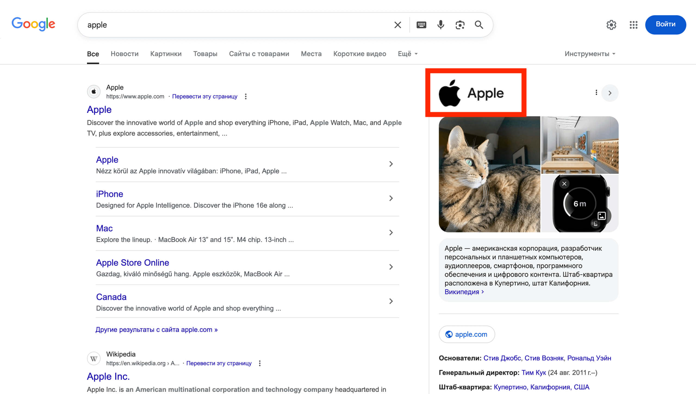Open Другие результаты с сайта apple.com
Screen dimensions: 696x394
pos(157,330)
